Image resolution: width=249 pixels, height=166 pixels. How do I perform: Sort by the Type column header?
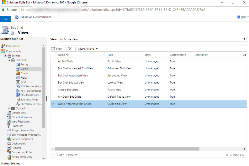(110, 55)
